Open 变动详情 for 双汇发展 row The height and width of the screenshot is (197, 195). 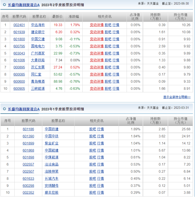coord(97,67)
